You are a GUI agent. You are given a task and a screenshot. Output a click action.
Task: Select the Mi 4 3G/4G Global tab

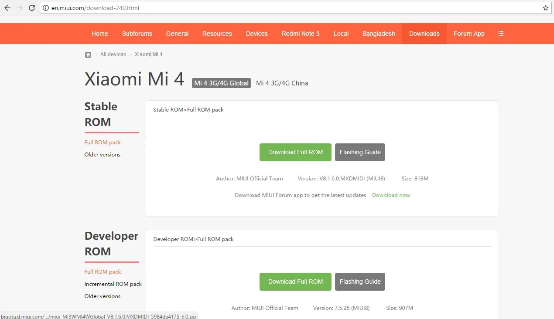coord(222,83)
